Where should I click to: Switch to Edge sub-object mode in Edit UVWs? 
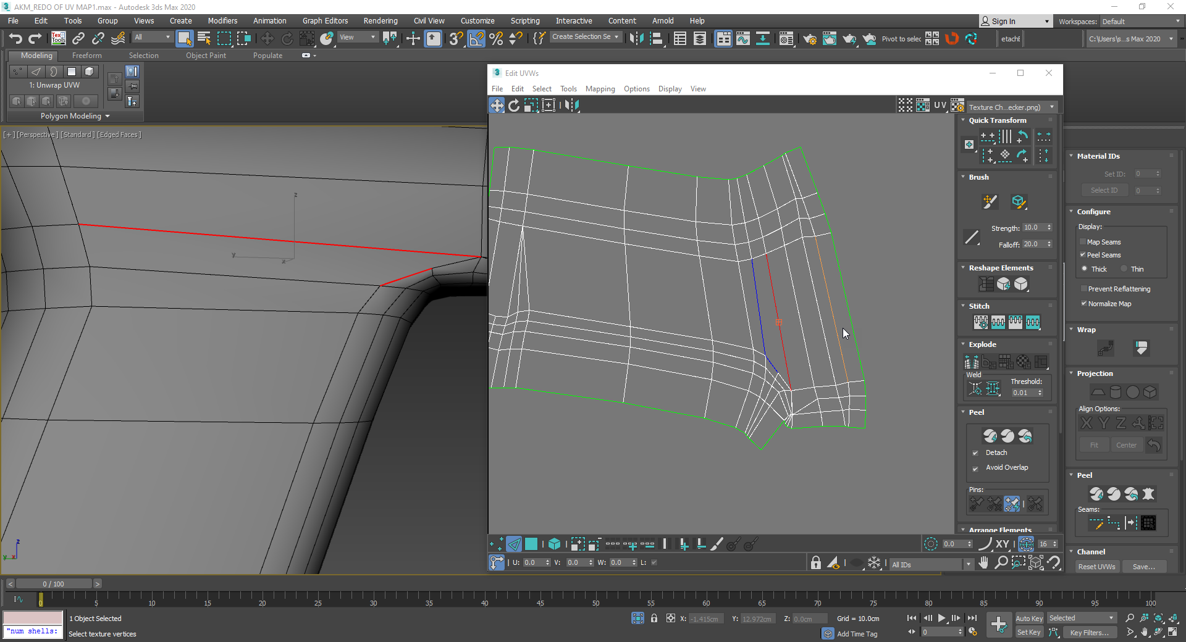tap(514, 544)
